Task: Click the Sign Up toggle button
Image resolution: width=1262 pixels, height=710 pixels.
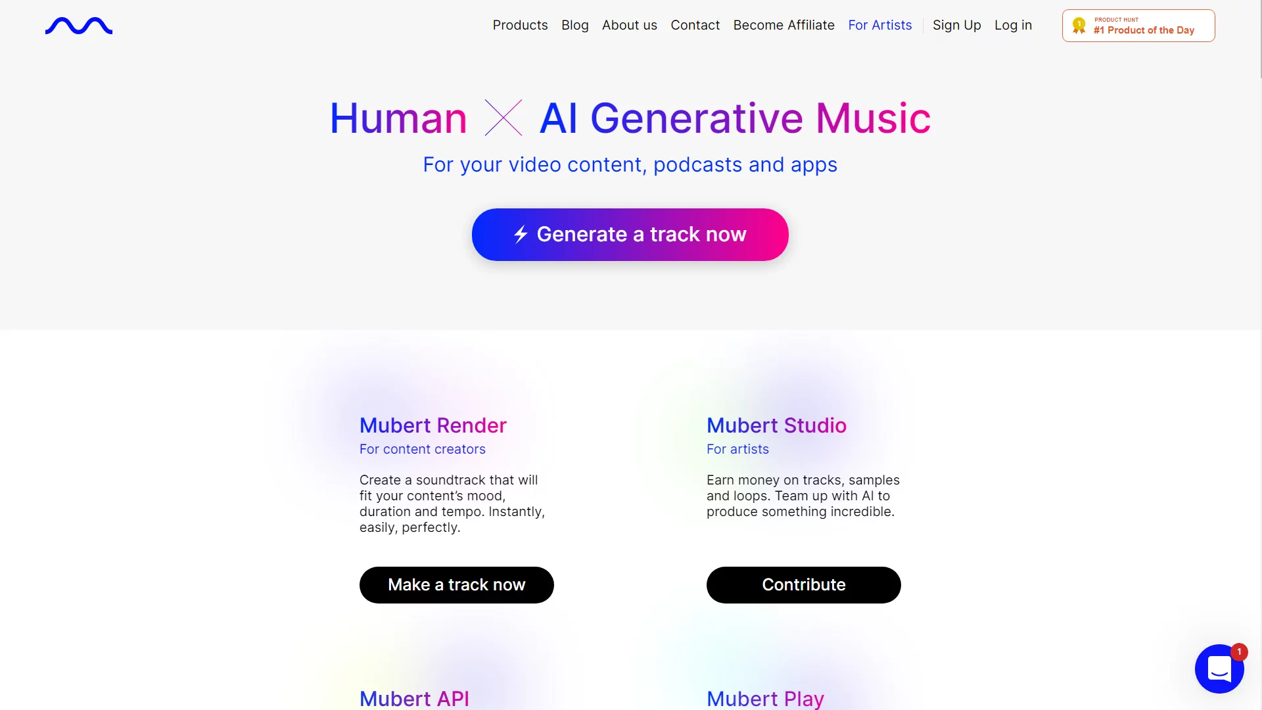Action: 956,24
